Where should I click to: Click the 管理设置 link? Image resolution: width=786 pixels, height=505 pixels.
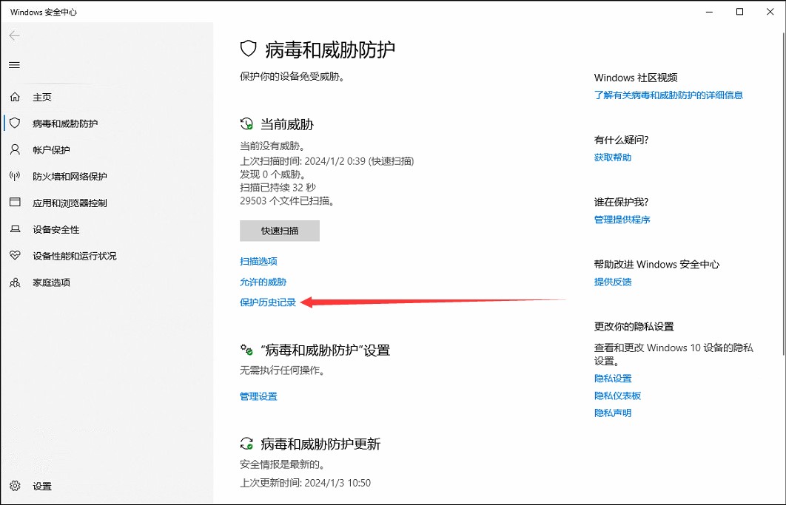click(x=258, y=396)
